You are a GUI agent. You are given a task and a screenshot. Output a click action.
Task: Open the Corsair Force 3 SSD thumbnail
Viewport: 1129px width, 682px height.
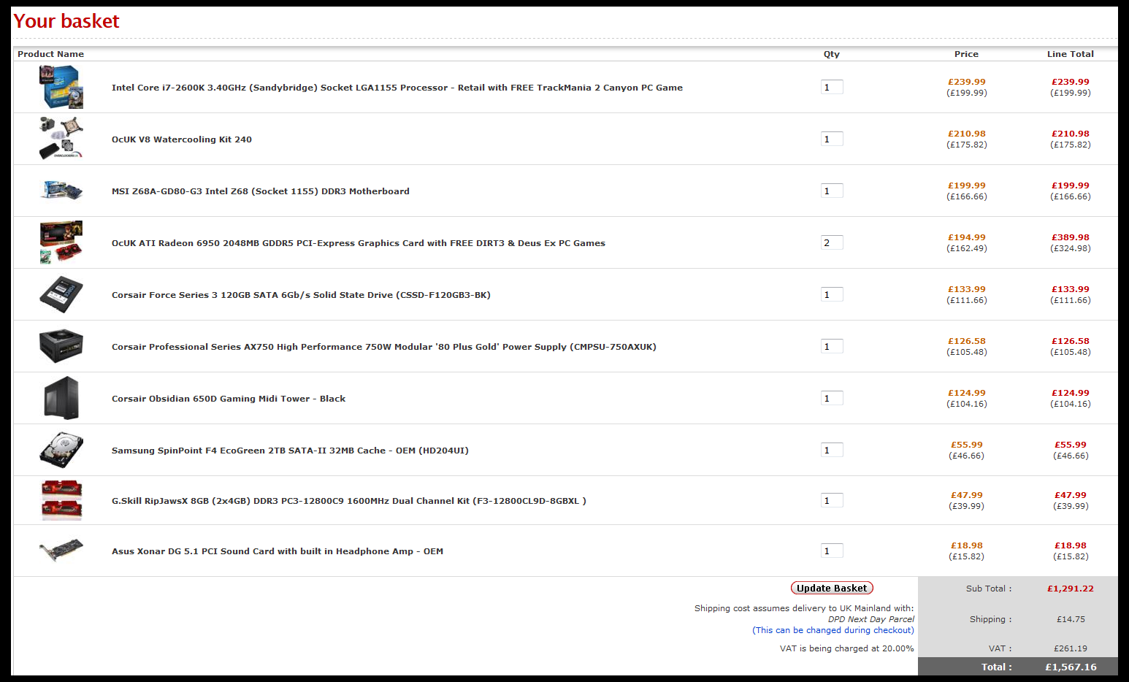pyautogui.click(x=61, y=294)
